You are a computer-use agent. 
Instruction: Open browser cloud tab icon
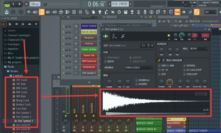point(30,24)
